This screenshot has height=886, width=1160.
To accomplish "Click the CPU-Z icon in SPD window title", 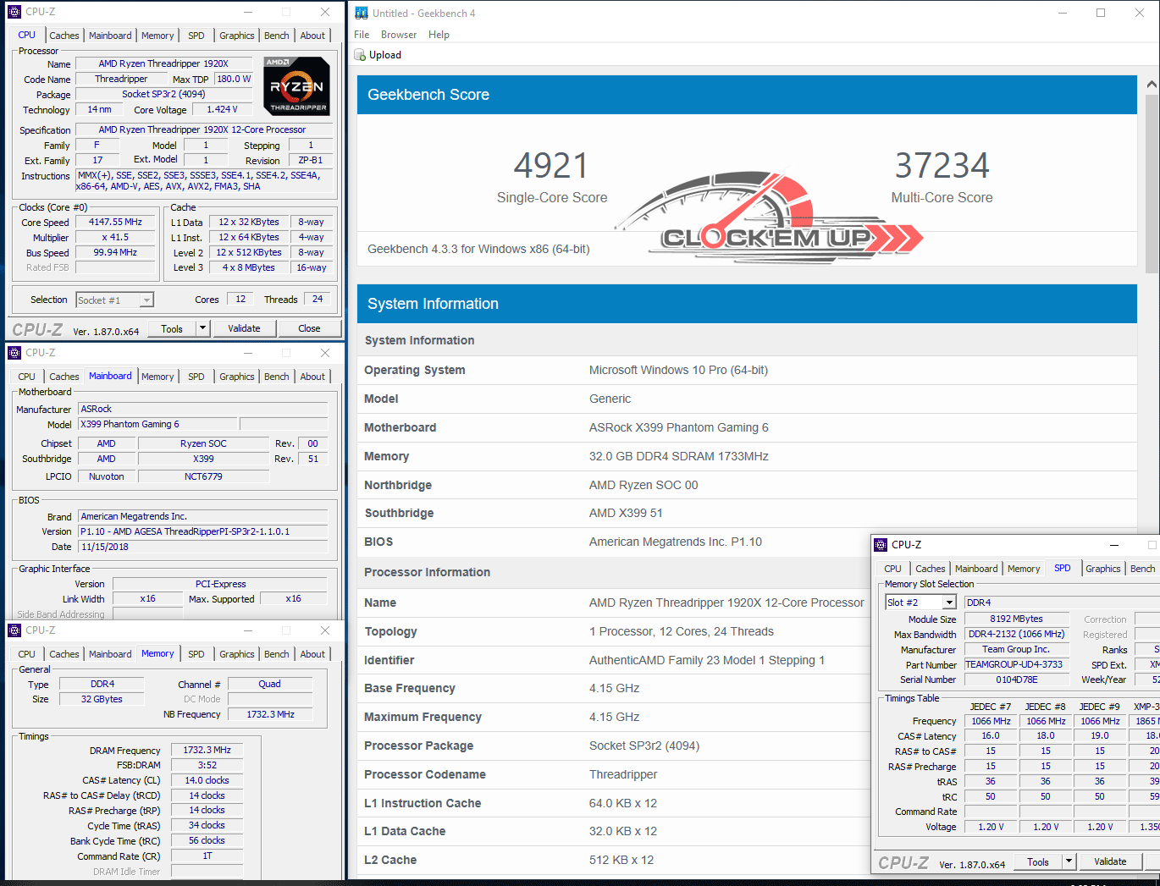I will tap(881, 545).
